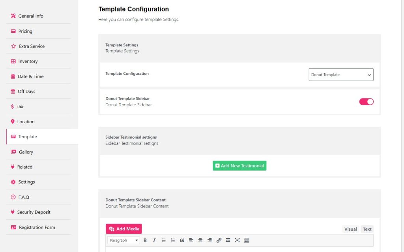Insert a numbered list in editor
The image size is (404, 252).
pyautogui.click(x=173, y=240)
